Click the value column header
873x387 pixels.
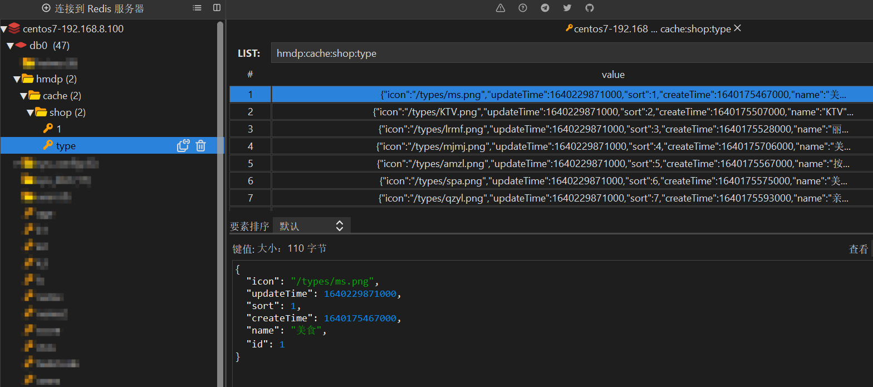point(613,75)
